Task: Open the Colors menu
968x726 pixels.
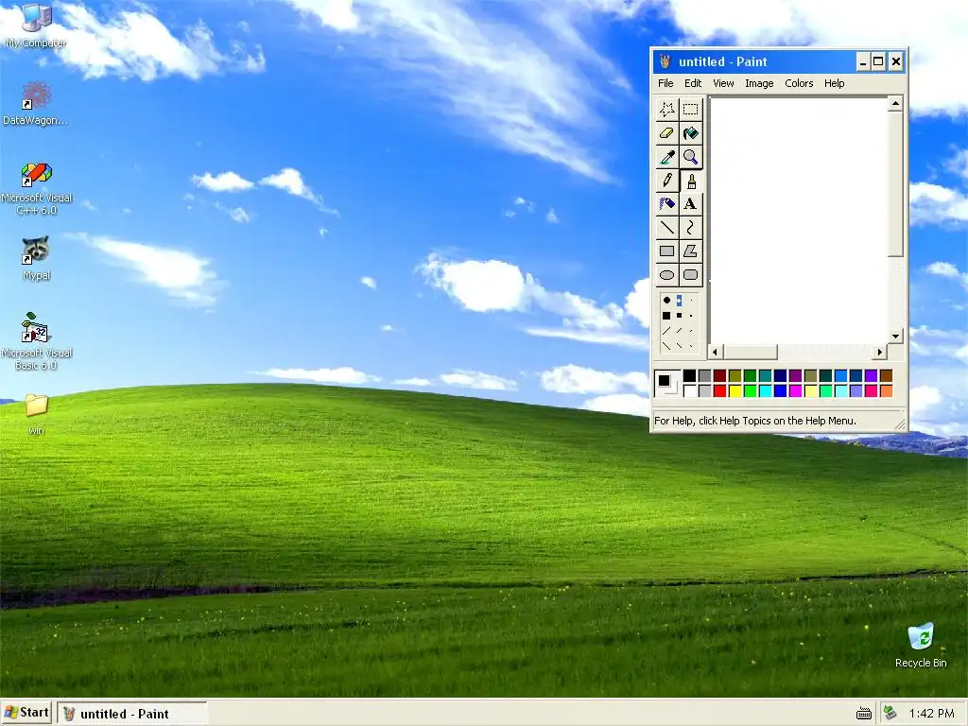Action: [799, 83]
